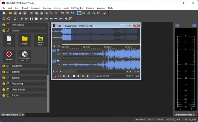Click the Redo arrow in the toolbar
198x122 pixels.
(67, 13)
